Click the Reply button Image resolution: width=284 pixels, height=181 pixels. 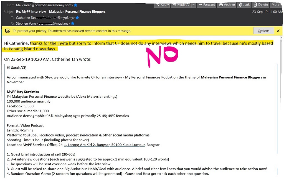(x=162, y=5)
